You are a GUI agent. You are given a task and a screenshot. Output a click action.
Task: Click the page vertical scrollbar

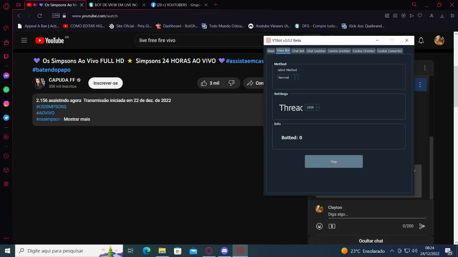[456, 86]
